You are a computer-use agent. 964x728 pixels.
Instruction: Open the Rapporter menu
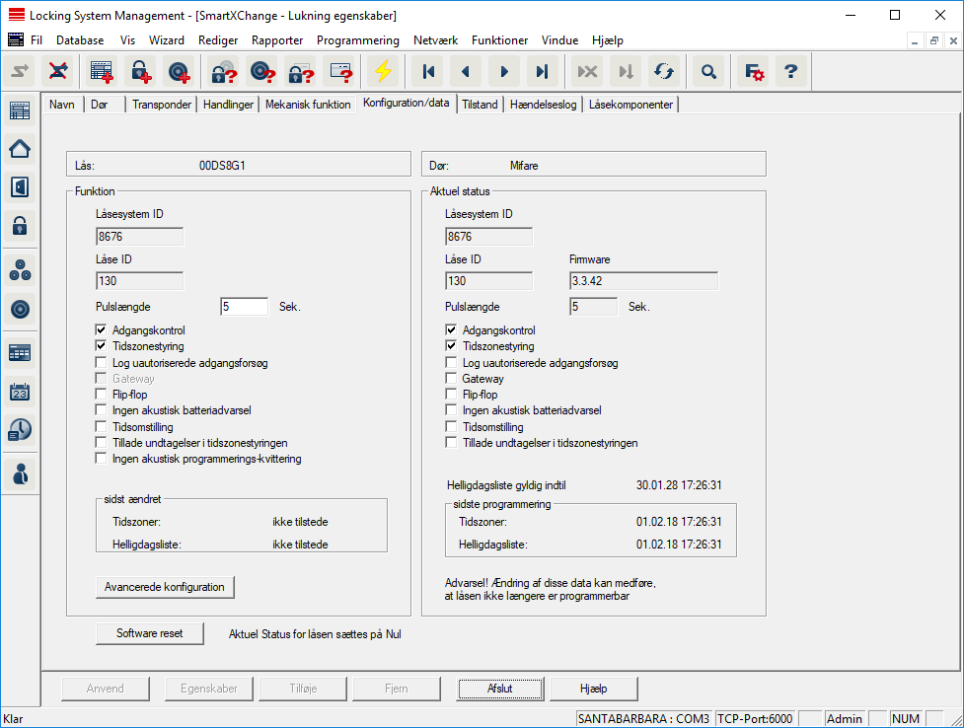pyautogui.click(x=277, y=40)
